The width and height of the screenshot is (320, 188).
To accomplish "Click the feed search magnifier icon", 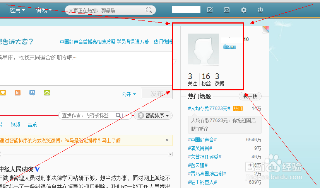I will tap(118, 115).
